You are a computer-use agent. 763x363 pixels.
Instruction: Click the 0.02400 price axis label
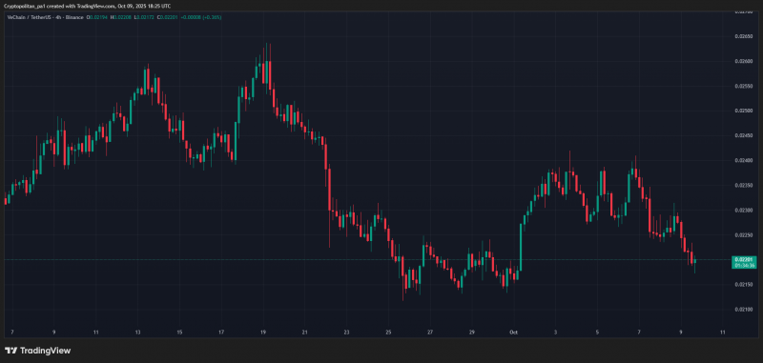pos(744,160)
